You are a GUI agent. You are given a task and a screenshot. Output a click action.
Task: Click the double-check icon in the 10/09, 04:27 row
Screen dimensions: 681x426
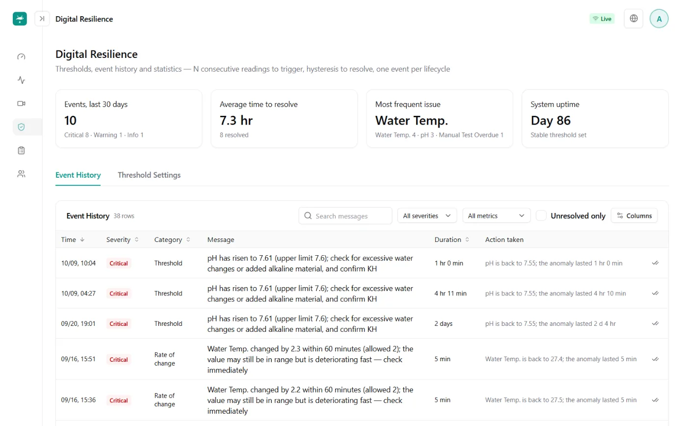[655, 293]
